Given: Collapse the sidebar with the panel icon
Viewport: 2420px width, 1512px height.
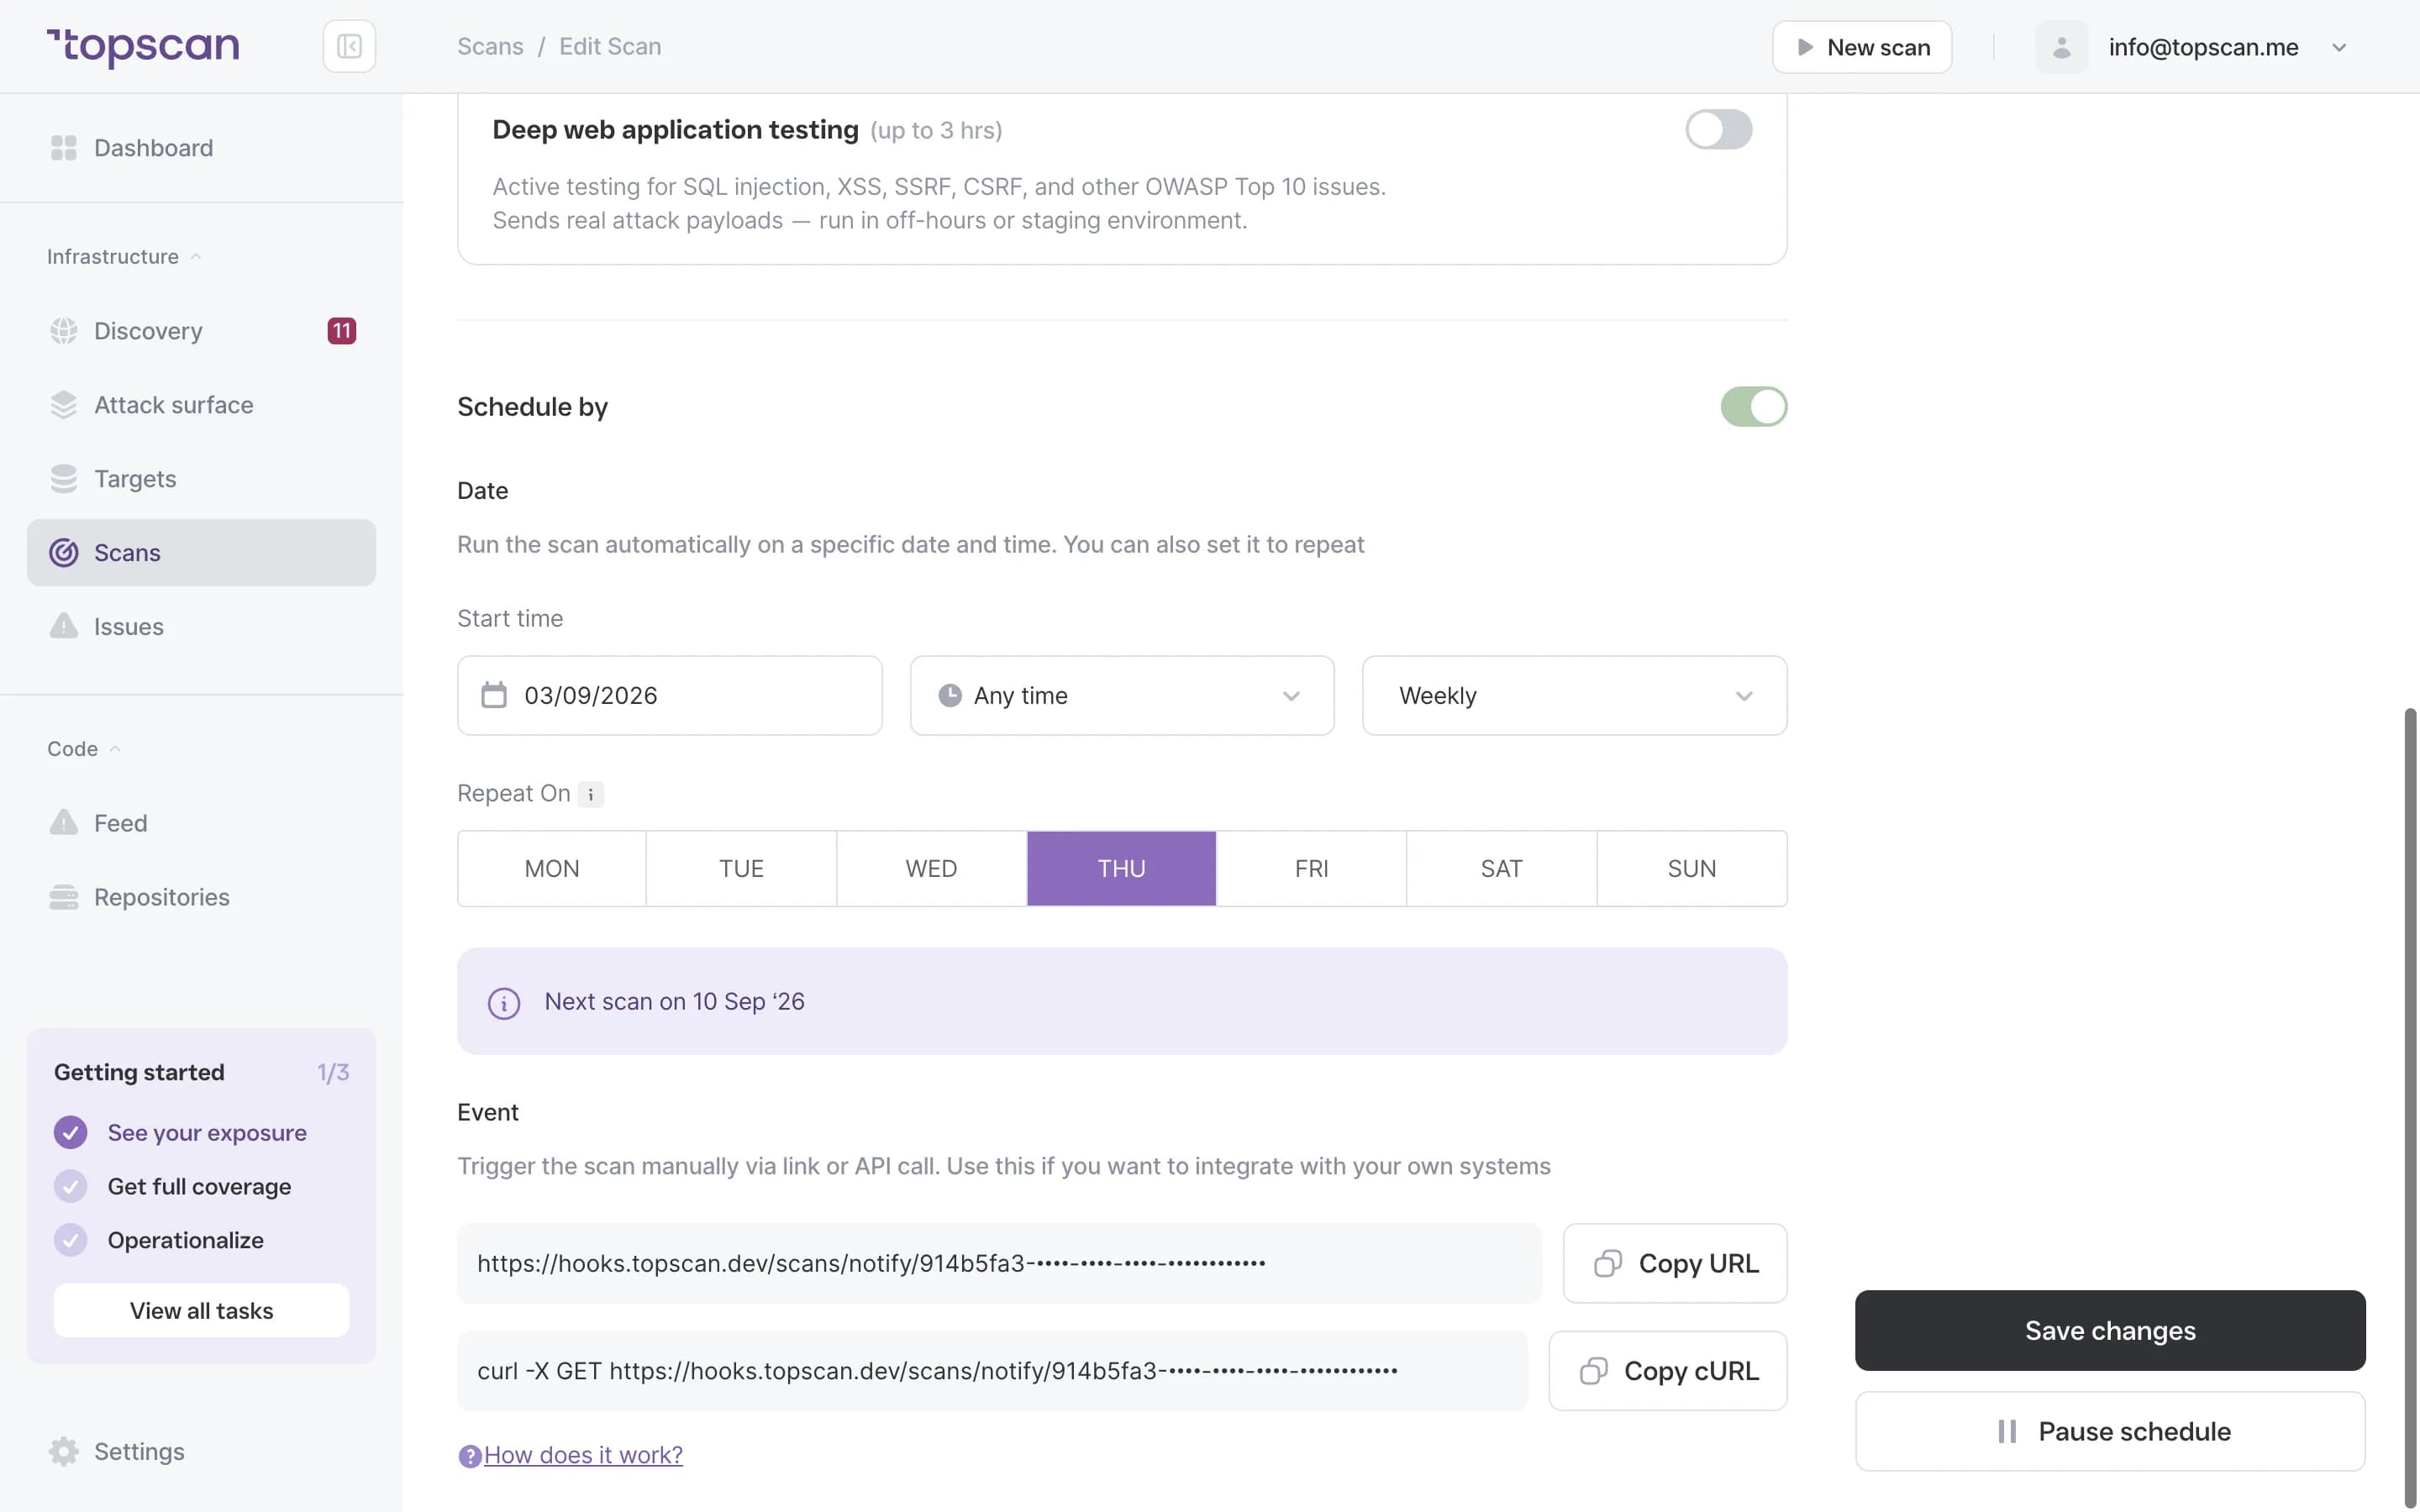Looking at the screenshot, I should (x=349, y=46).
